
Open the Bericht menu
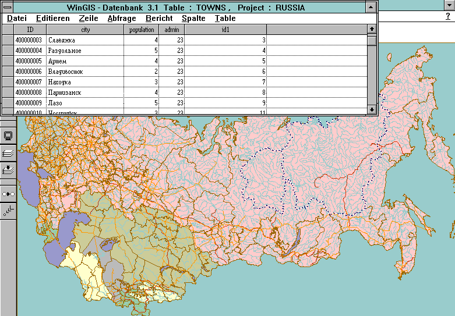click(159, 18)
